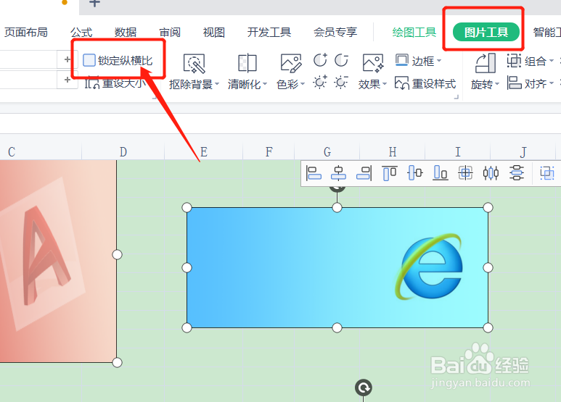Tick the 锁定纵横比 checkbox
The width and height of the screenshot is (561, 402).
click(x=89, y=60)
